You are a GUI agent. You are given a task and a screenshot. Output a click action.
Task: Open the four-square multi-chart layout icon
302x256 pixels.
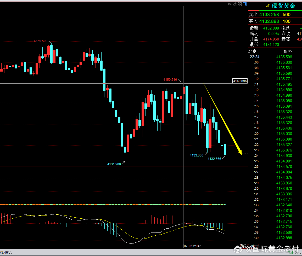pyautogui.click(x=240, y=4)
